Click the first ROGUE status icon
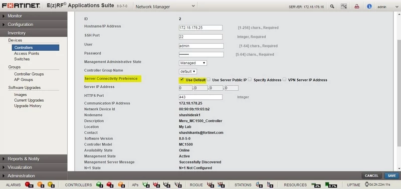 211,184
